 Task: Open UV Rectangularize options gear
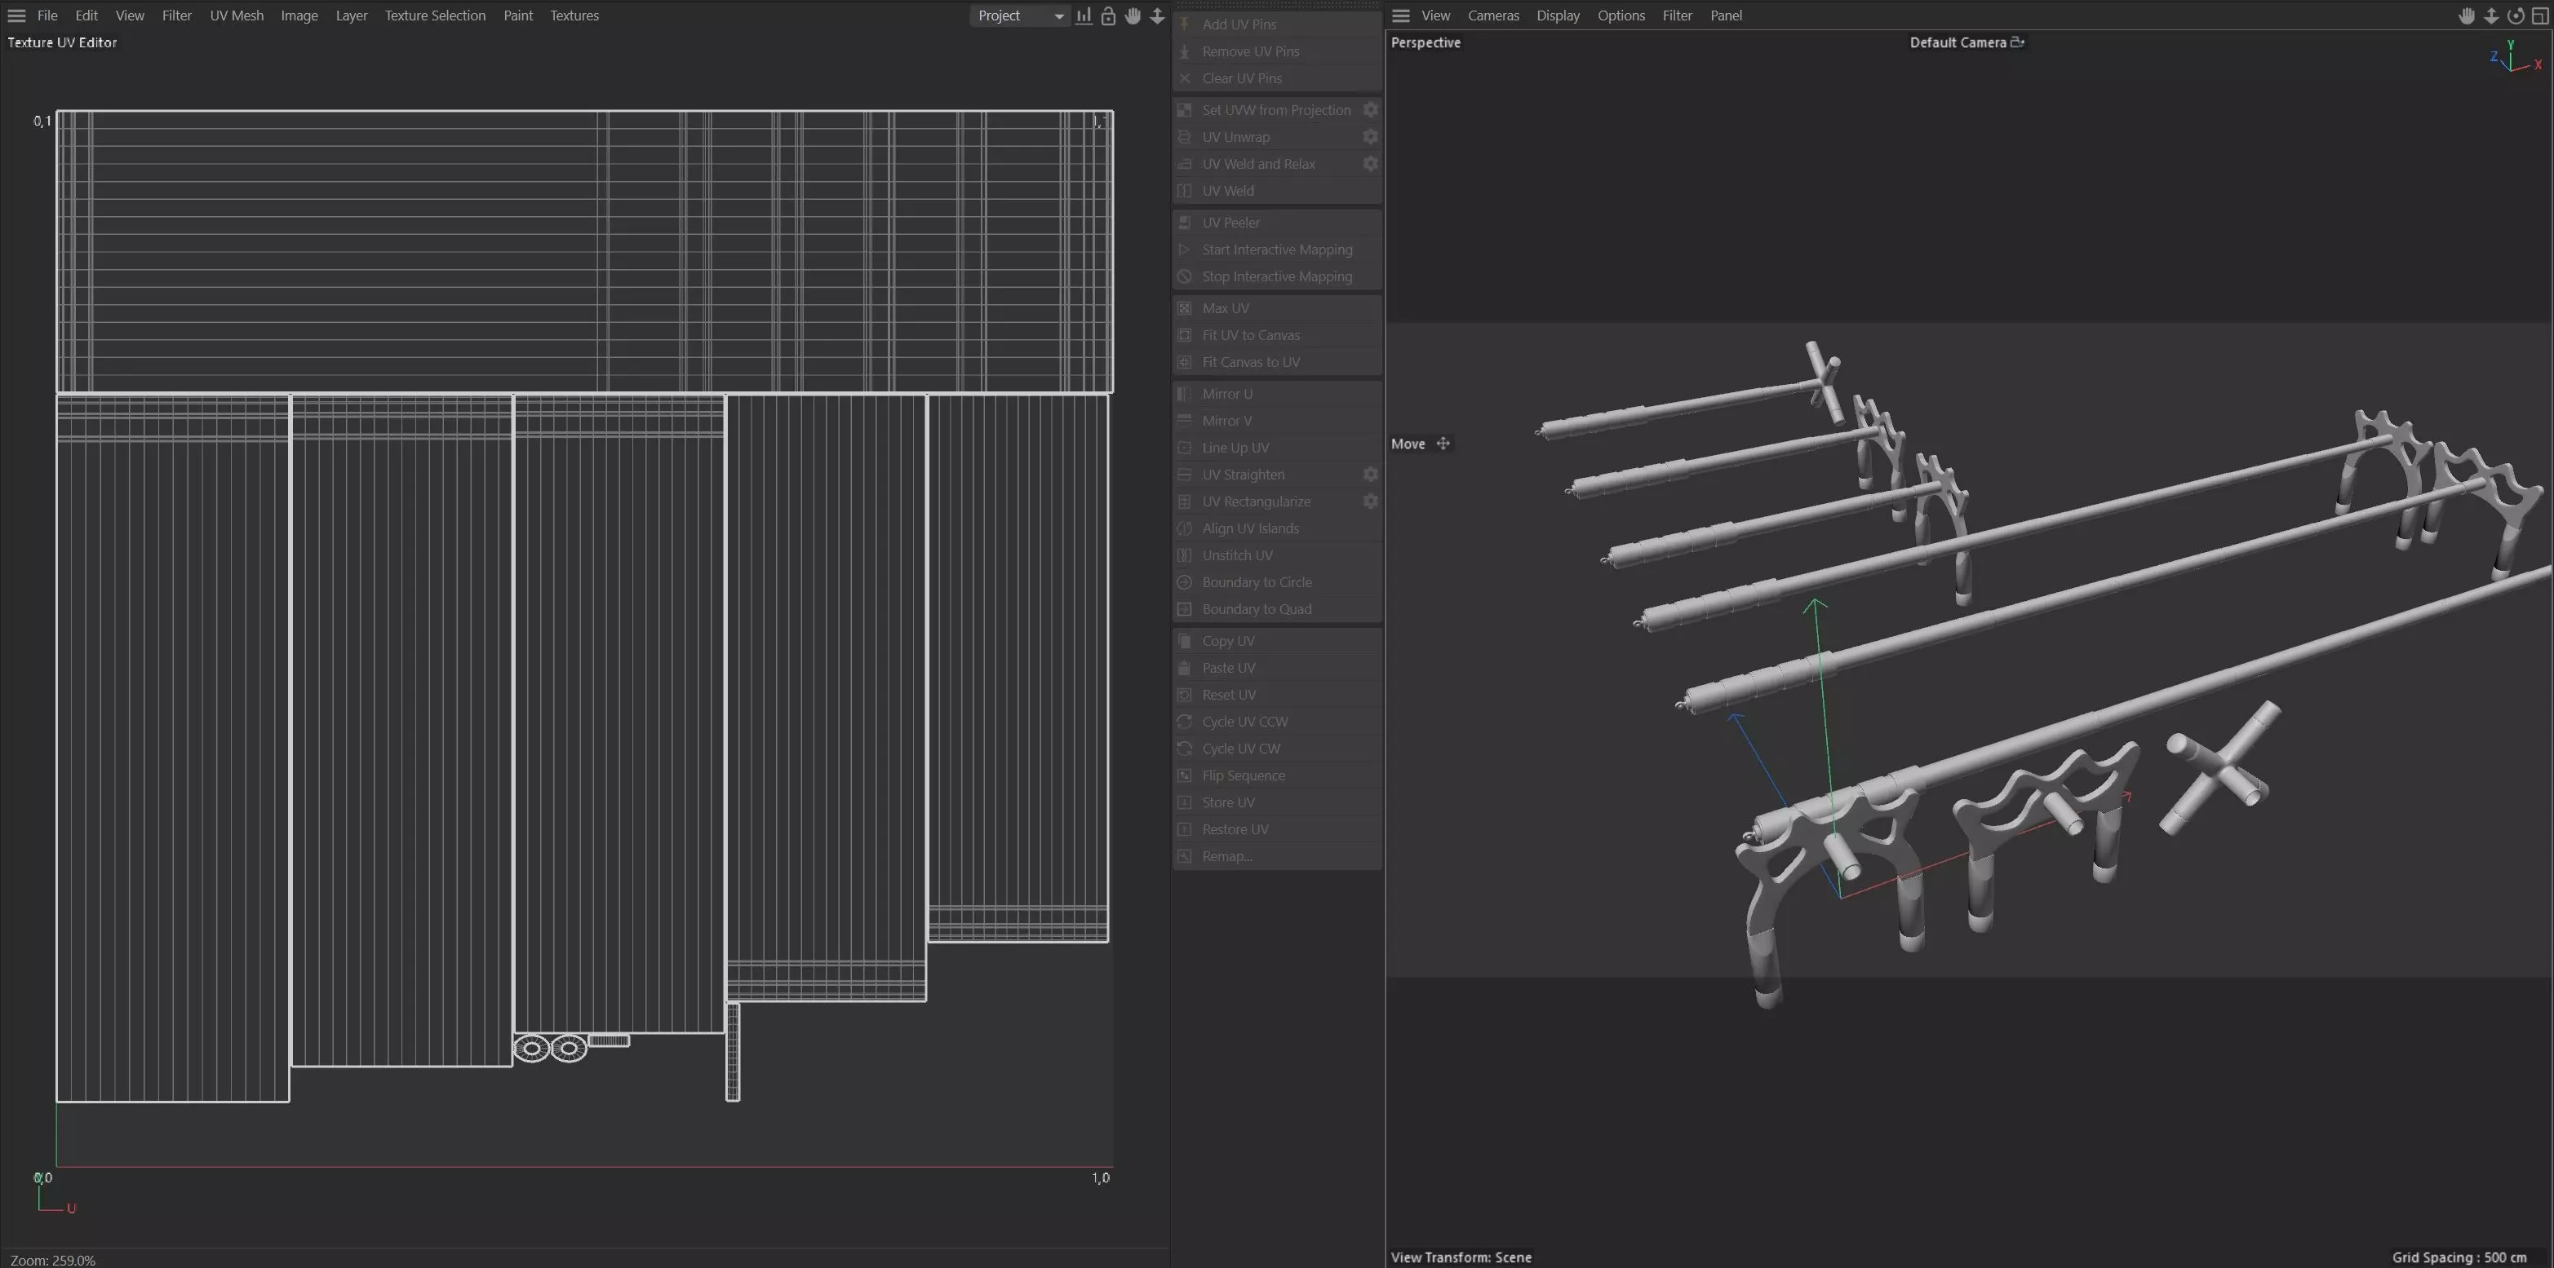(x=1370, y=501)
